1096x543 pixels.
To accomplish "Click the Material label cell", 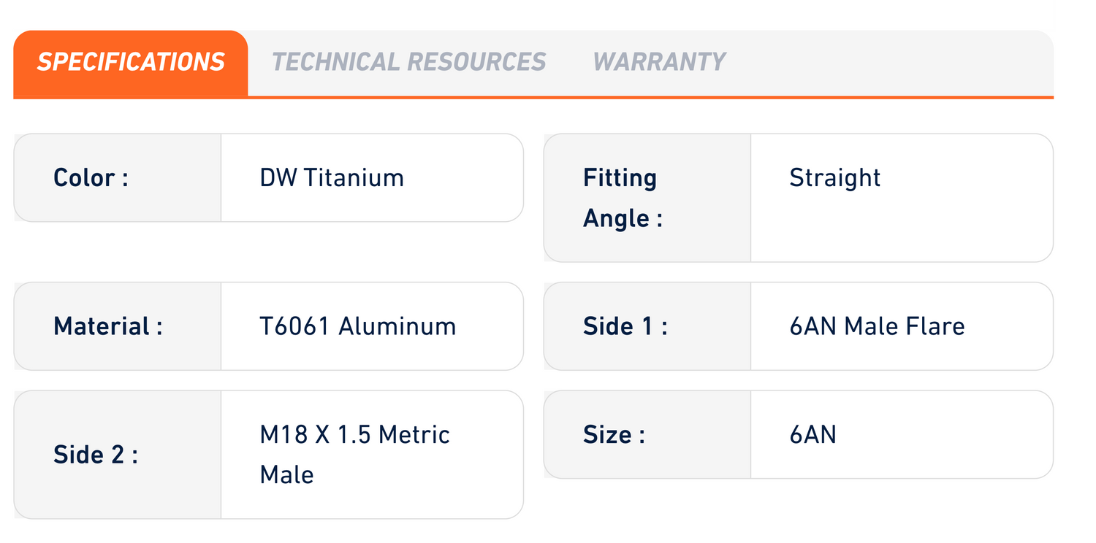I will click(118, 326).
